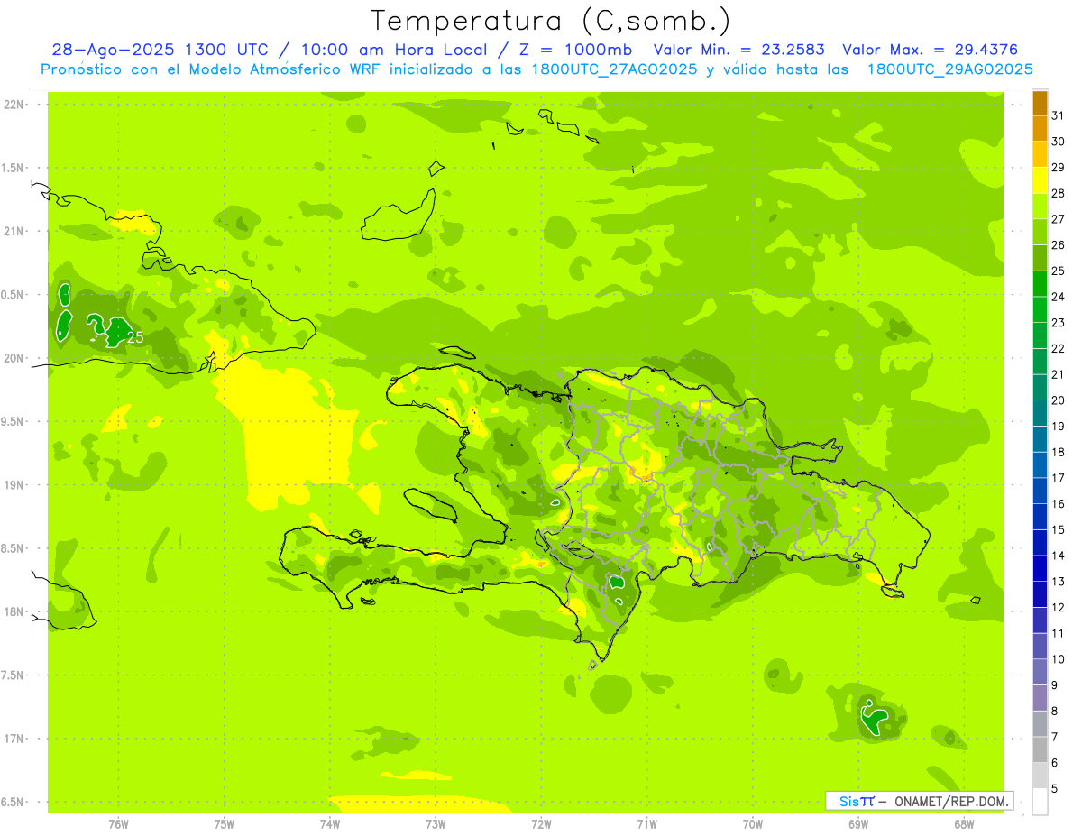The image size is (1082, 836).
Task: Pick the legend color between 22 and 23
Action: pyautogui.click(x=1040, y=335)
